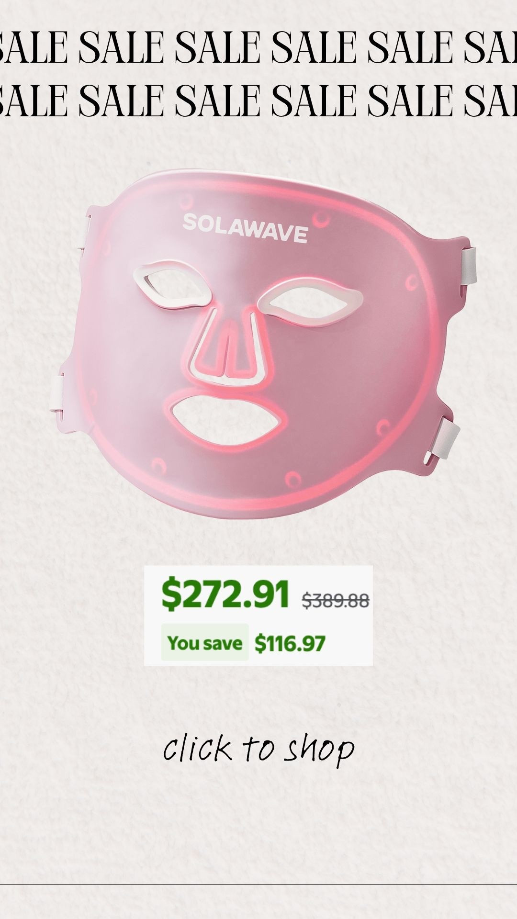
Task: Select the $272.91 sale price
Action: 225,594
